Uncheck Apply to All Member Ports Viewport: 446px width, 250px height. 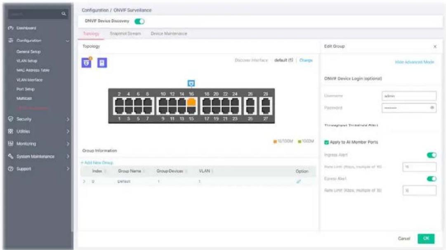pos(326,143)
